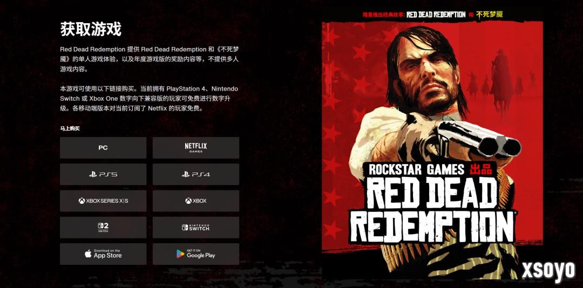Image resolution: width=583 pixels, height=288 pixels.
Task: Choose the Nintendo Switch 2 logo button
Action: click(103, 228)
